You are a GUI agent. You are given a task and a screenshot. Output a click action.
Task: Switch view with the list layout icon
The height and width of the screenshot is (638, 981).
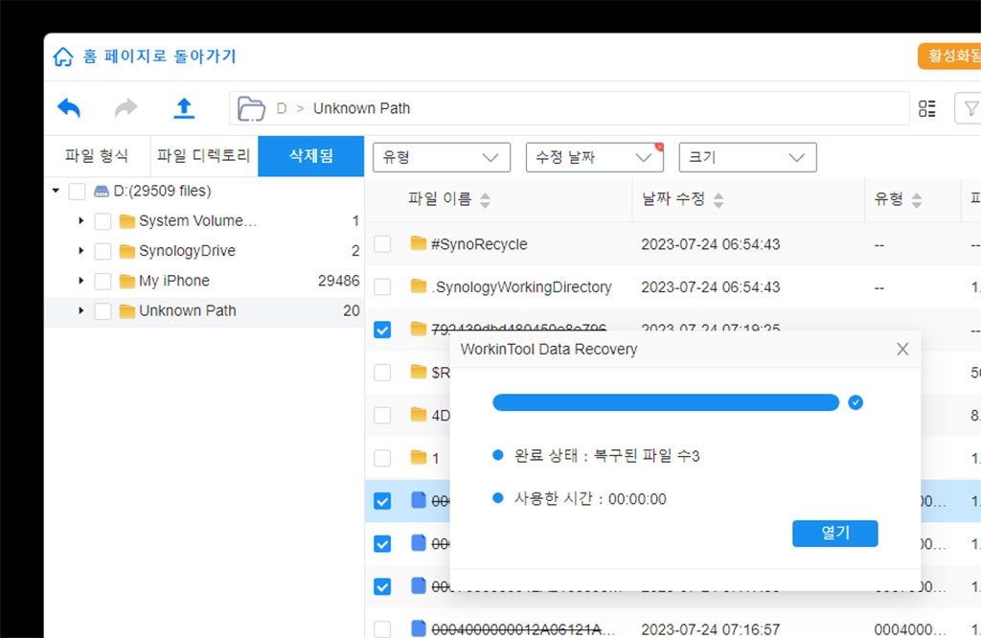pos(927,109)
